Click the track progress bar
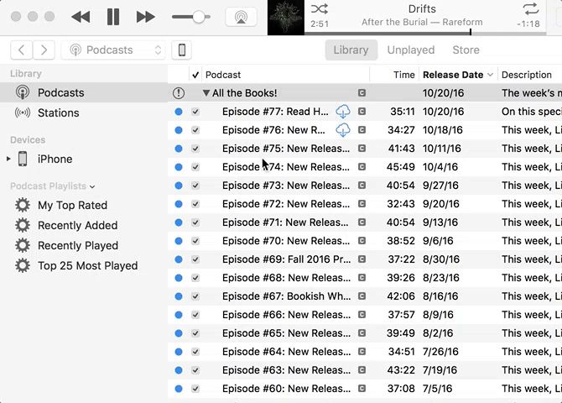 coord(425,33)
